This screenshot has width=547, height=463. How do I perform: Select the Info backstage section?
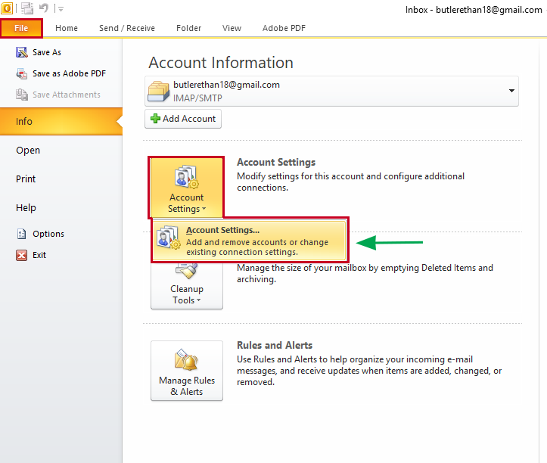[x=61, y=121]
